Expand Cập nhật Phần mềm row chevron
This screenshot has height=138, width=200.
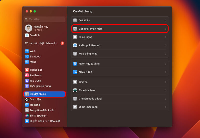pyautogui.click(x=166, y=29)
